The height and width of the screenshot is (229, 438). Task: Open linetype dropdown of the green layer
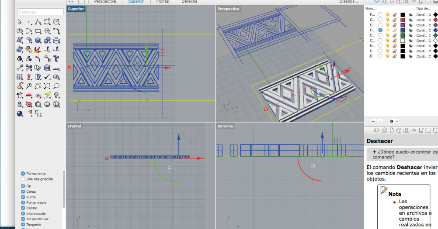[424, 35]
